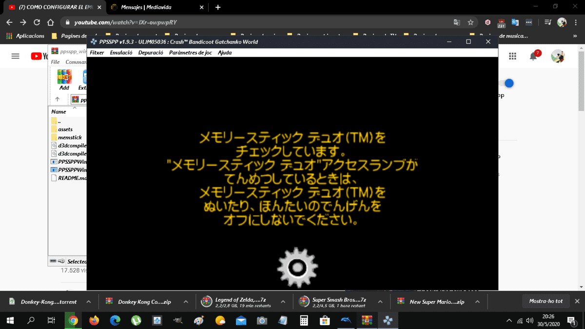Bookmark this page with the star
585x329 pixels.
pos(470,22)
